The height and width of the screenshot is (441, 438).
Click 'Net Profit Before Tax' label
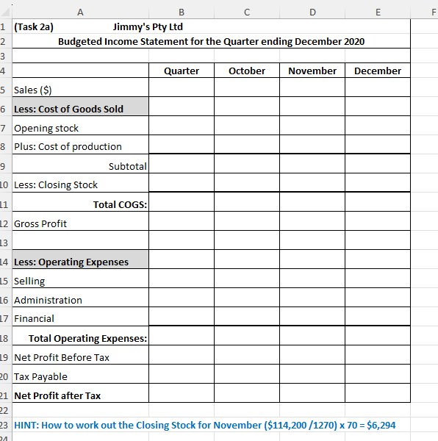point(62,357)
